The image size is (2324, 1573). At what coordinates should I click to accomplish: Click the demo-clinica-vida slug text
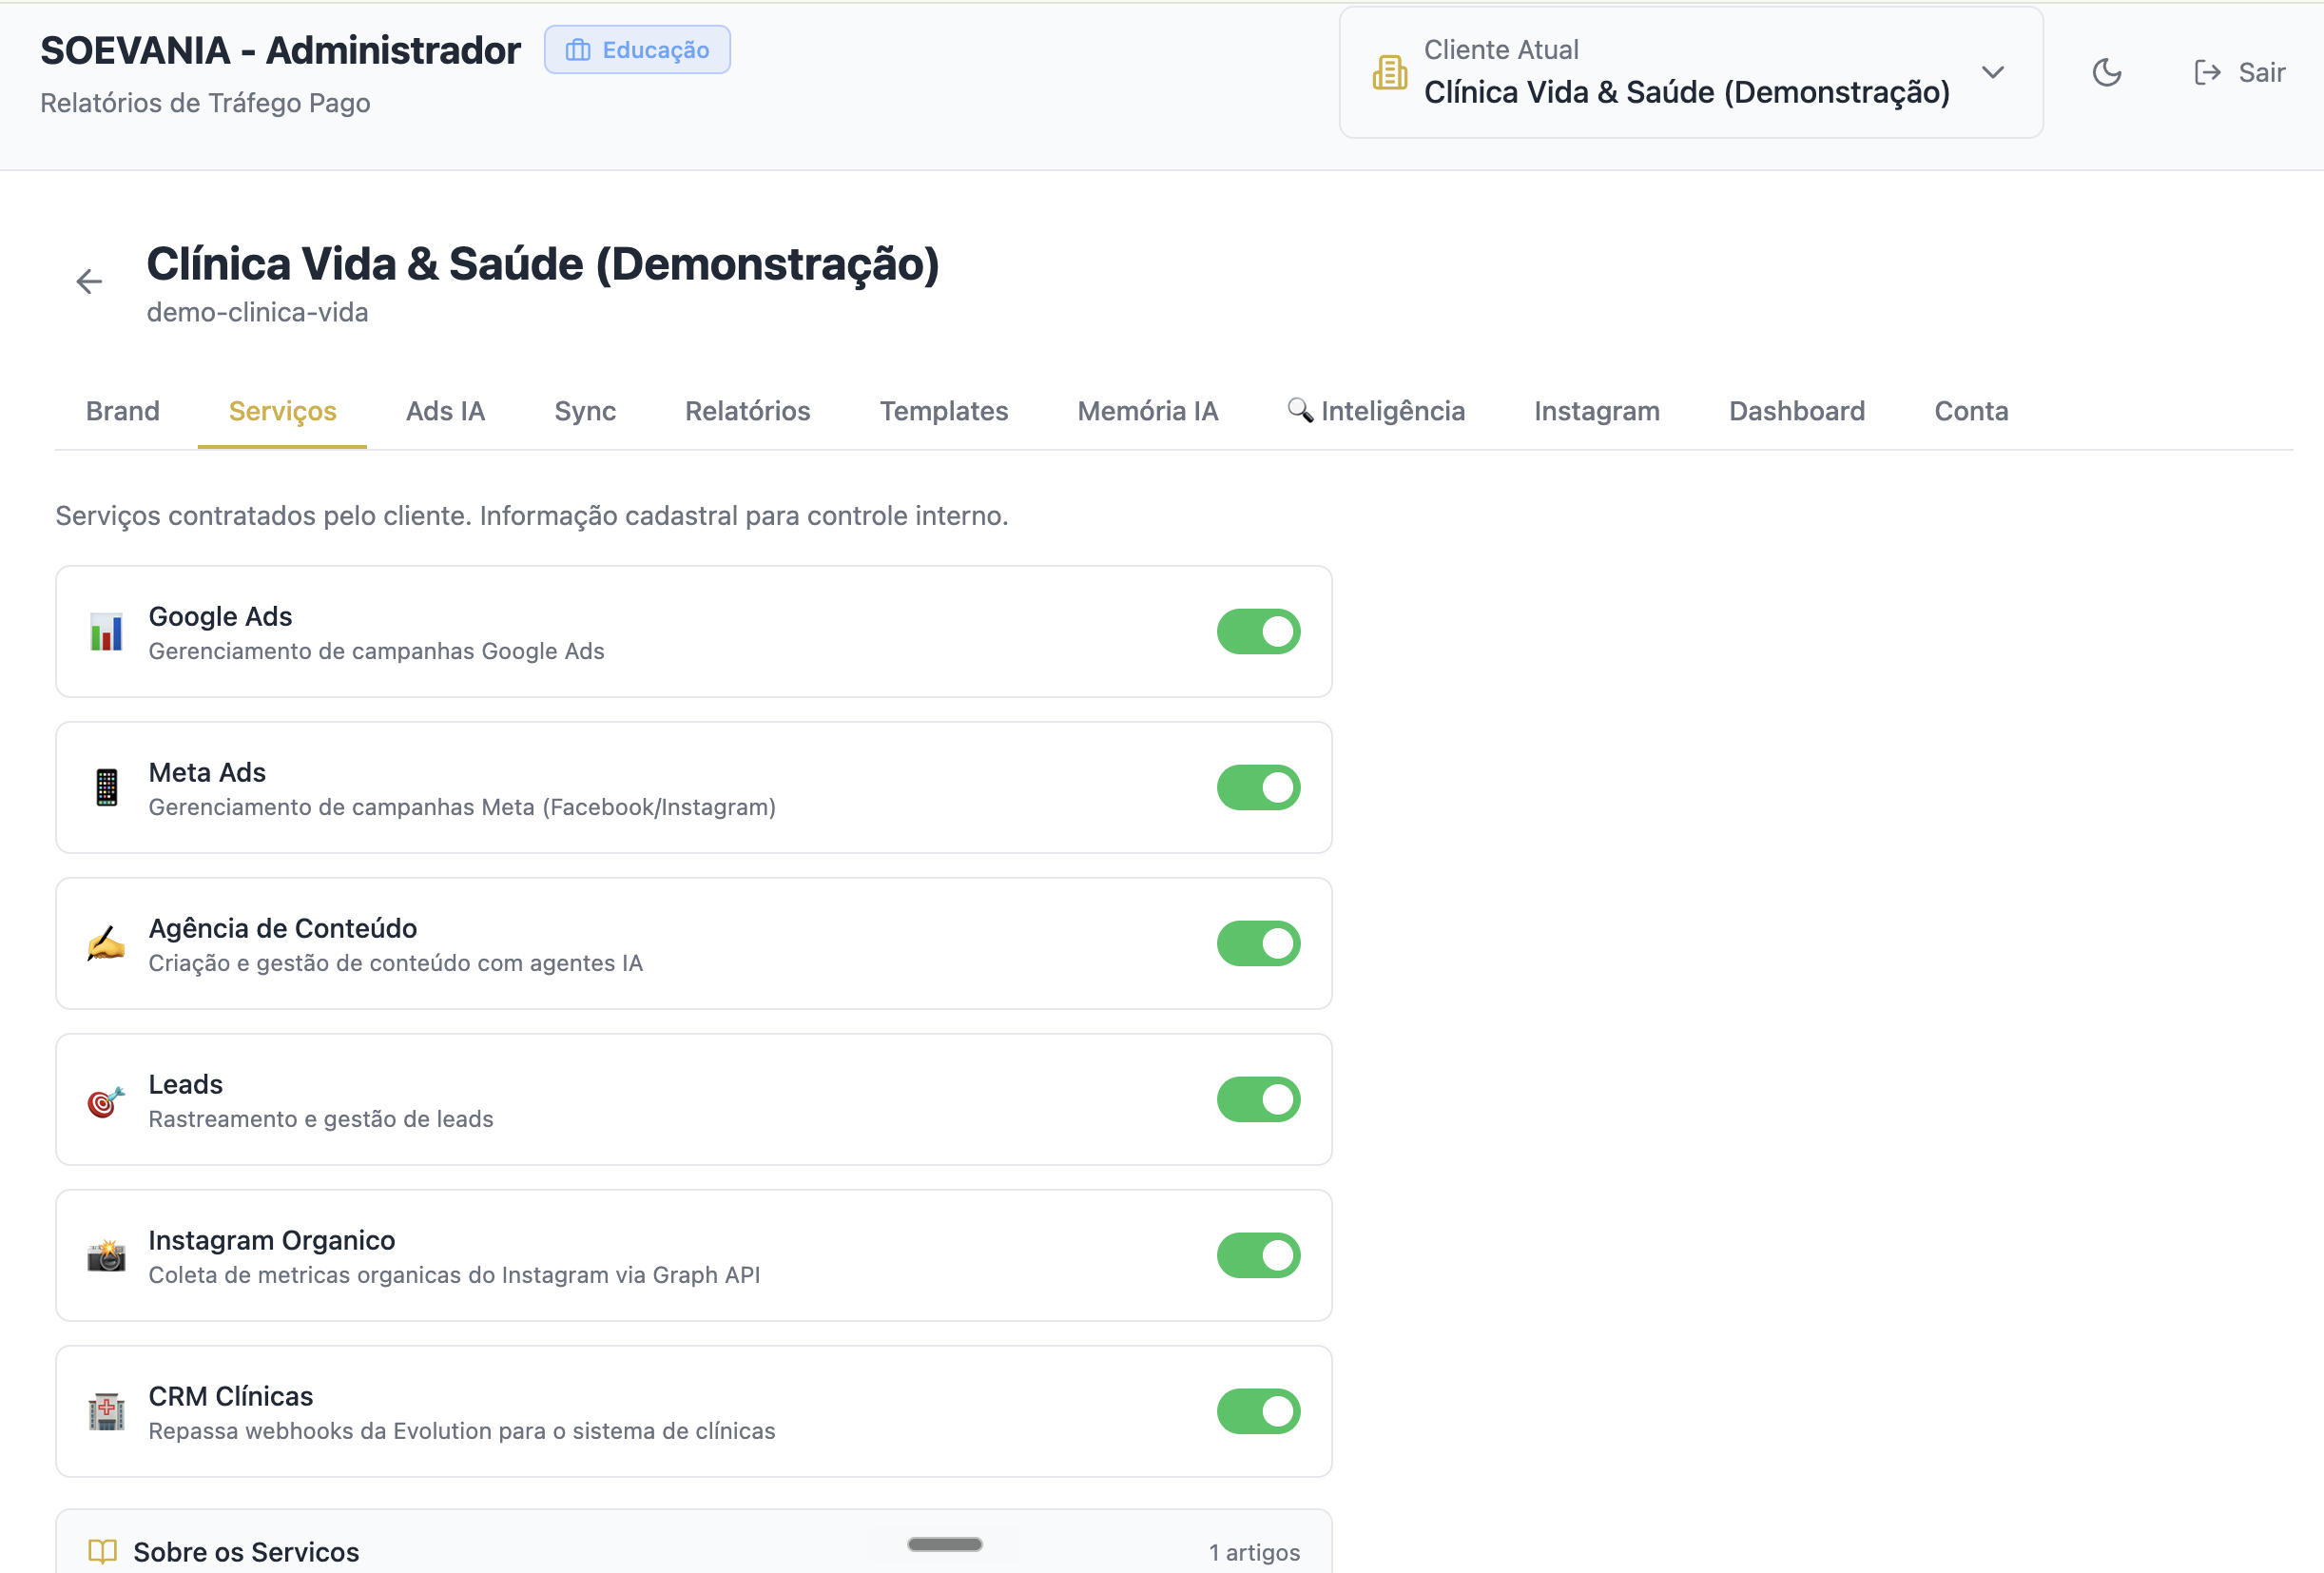(257, 313)
